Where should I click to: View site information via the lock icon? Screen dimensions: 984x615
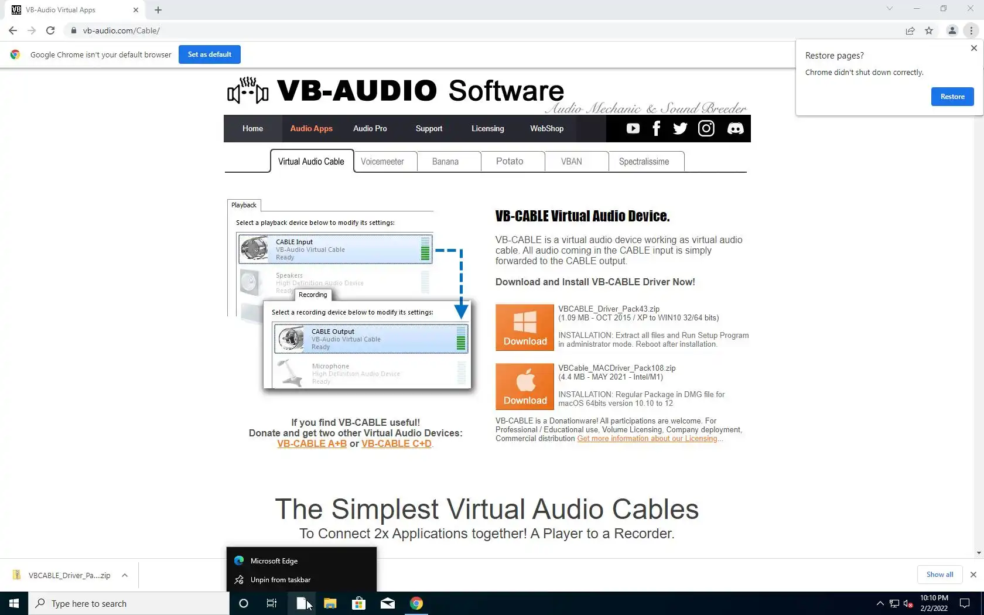click(73, 30)
